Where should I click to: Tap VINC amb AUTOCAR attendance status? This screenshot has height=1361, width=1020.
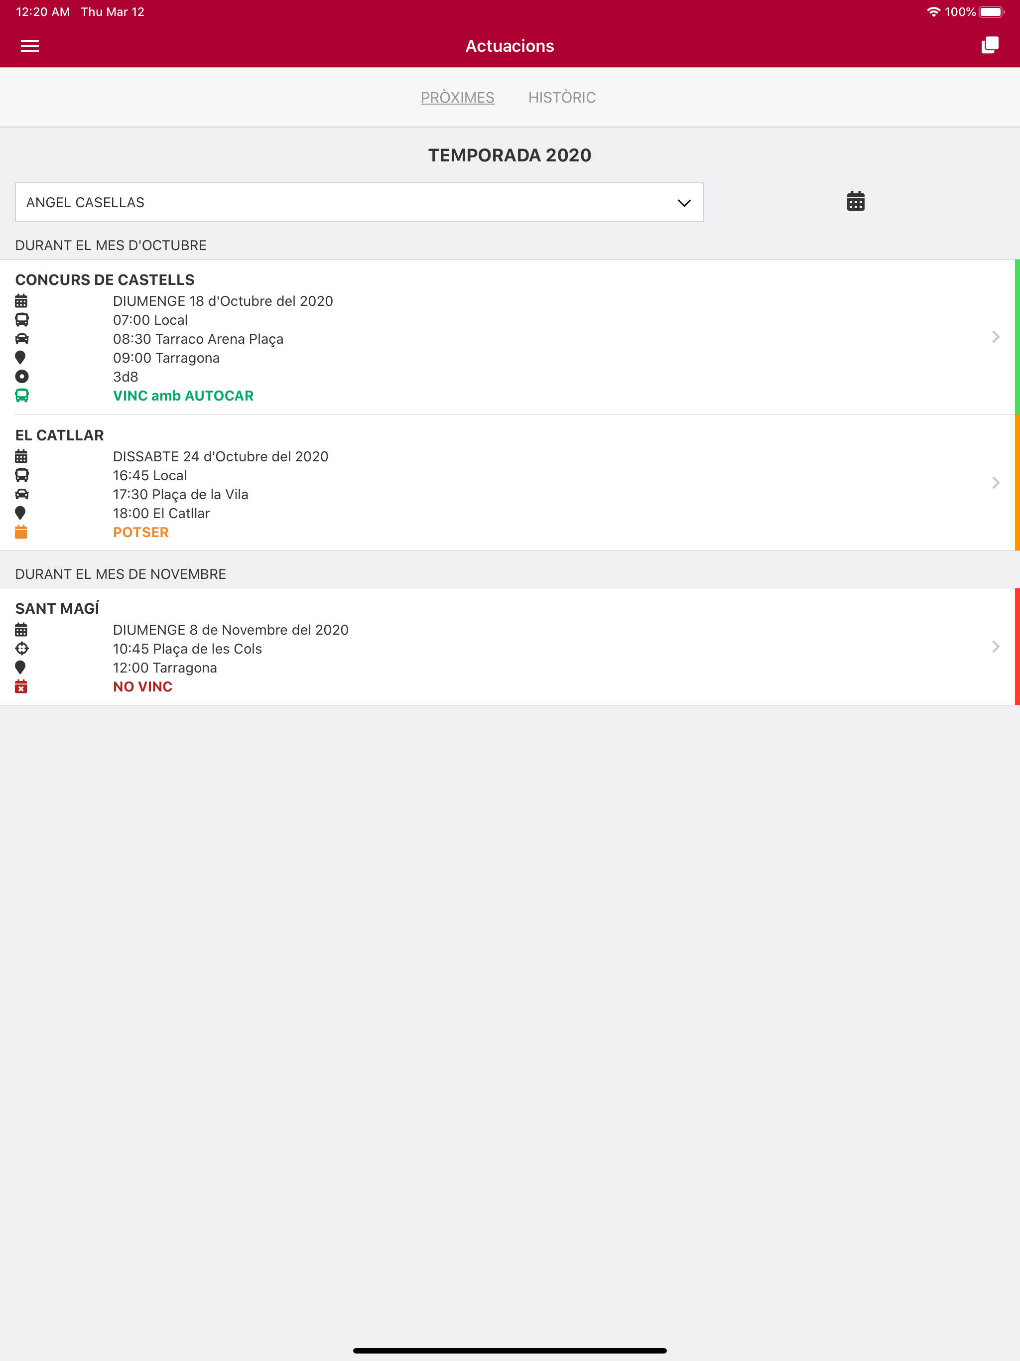183,396
